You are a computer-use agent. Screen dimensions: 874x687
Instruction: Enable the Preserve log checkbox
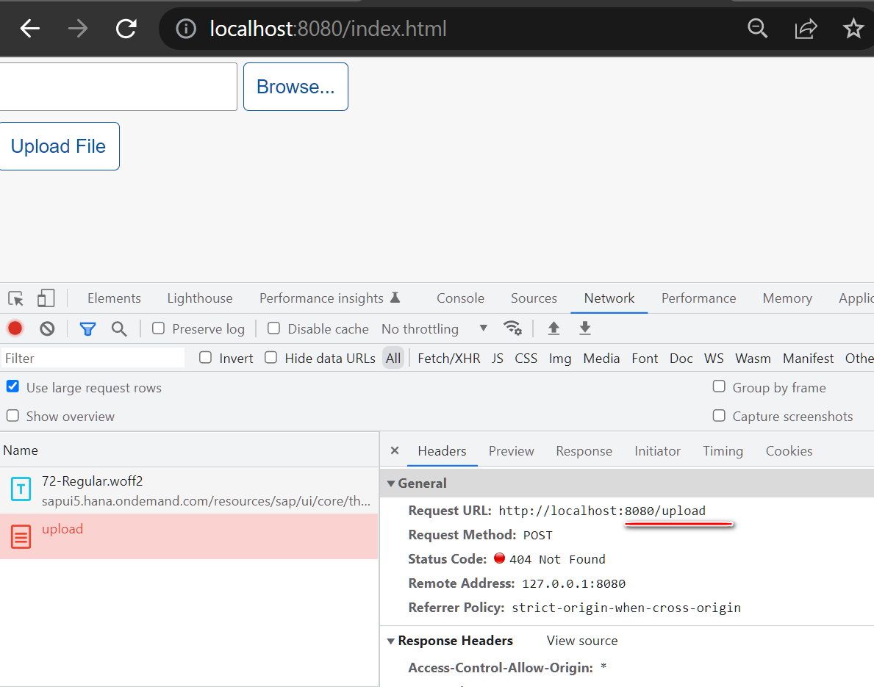pos(158,328)
